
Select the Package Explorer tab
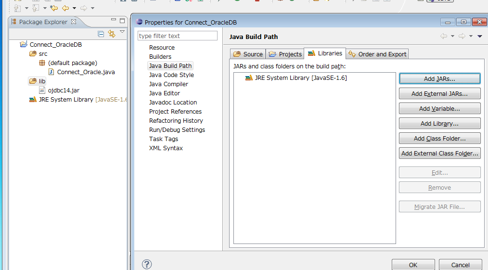43,22
